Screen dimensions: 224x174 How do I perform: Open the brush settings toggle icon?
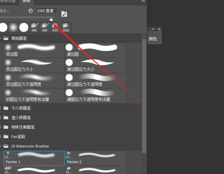point(64,14)
